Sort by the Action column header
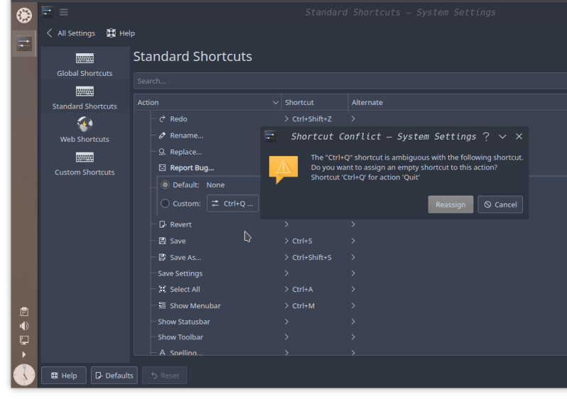 (x=207, y=103)
